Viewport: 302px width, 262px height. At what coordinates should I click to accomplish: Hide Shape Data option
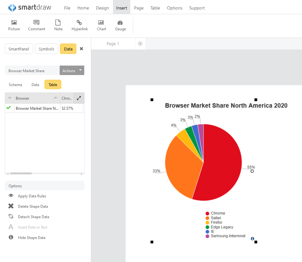(32, 238)
